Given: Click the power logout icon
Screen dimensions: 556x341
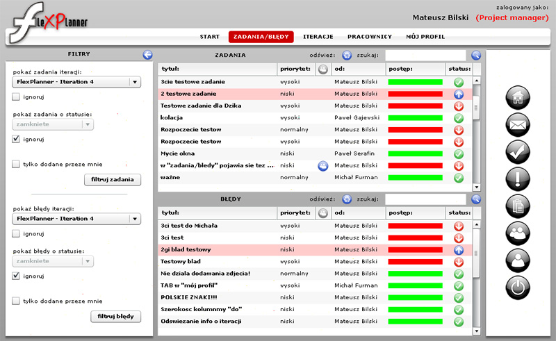Looking at the screenshot, I should click(x=516, y=287).
